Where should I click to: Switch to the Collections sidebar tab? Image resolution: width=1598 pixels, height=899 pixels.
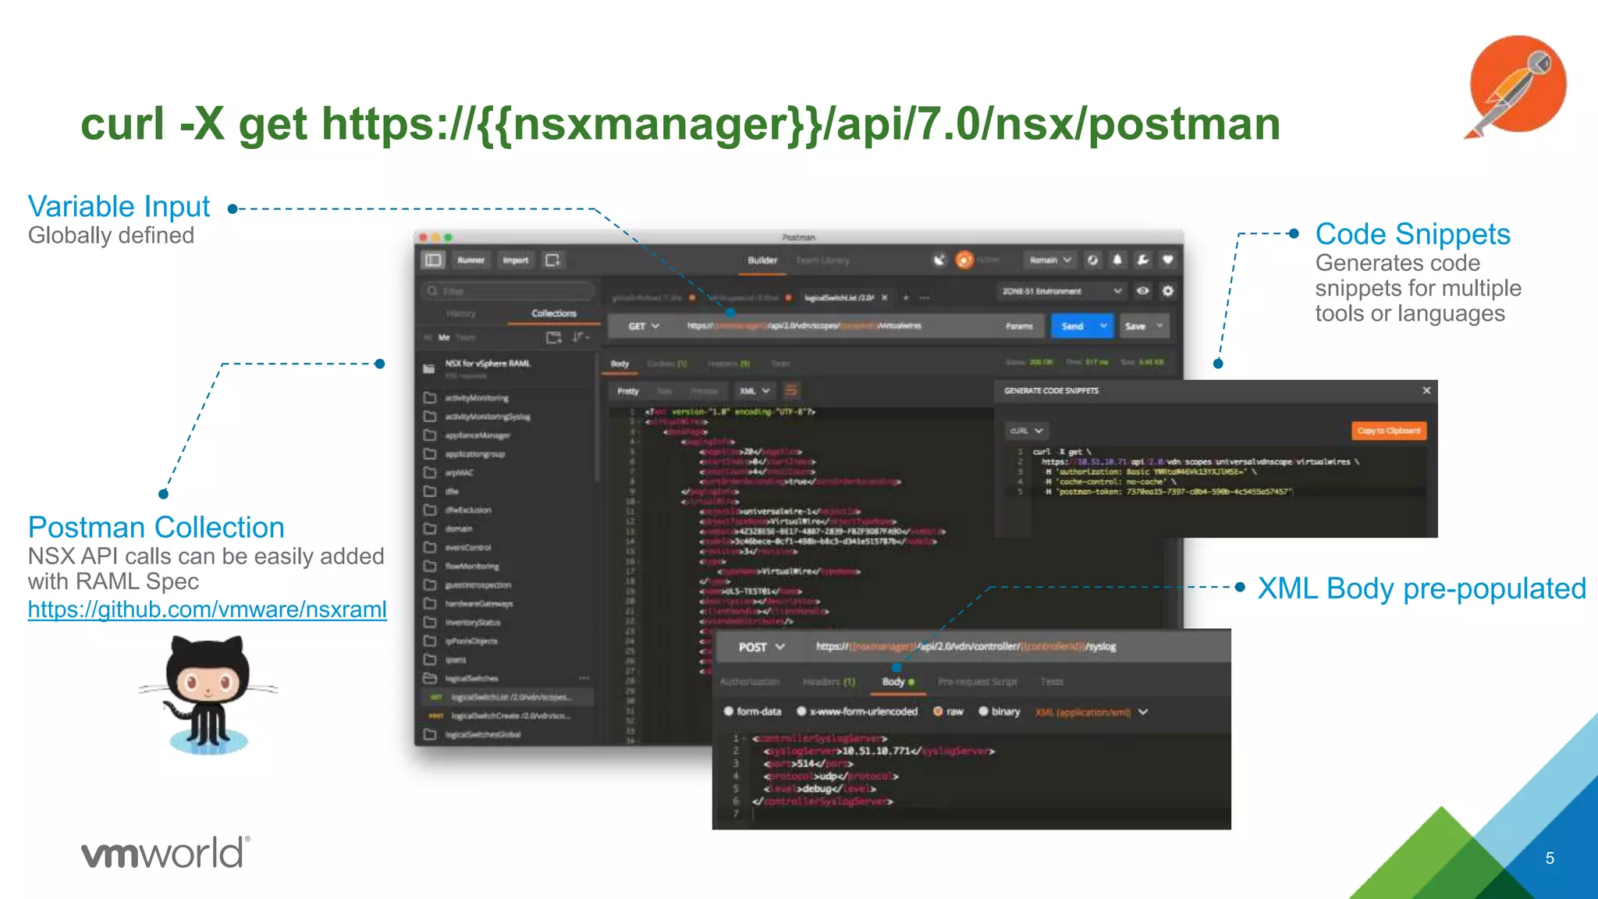(x=554, y=314)
